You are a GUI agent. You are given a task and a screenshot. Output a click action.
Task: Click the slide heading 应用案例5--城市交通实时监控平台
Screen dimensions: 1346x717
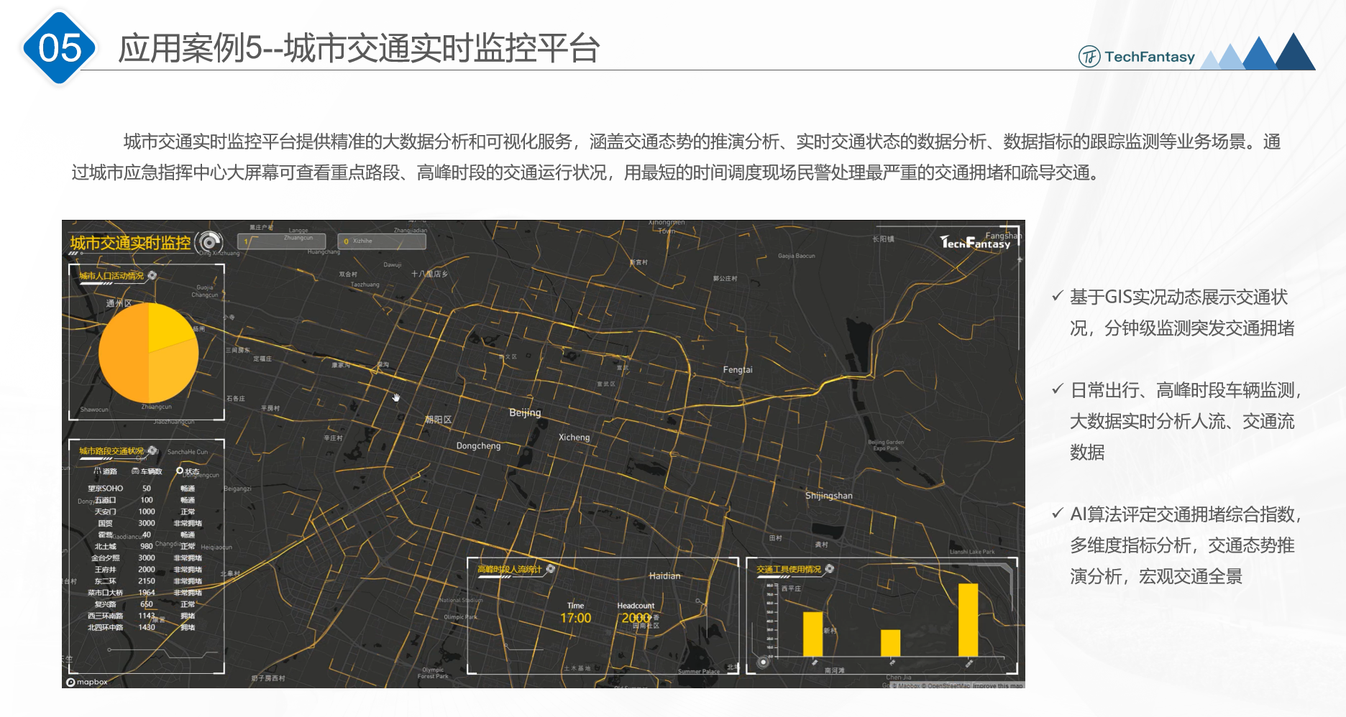click(359, 48)
